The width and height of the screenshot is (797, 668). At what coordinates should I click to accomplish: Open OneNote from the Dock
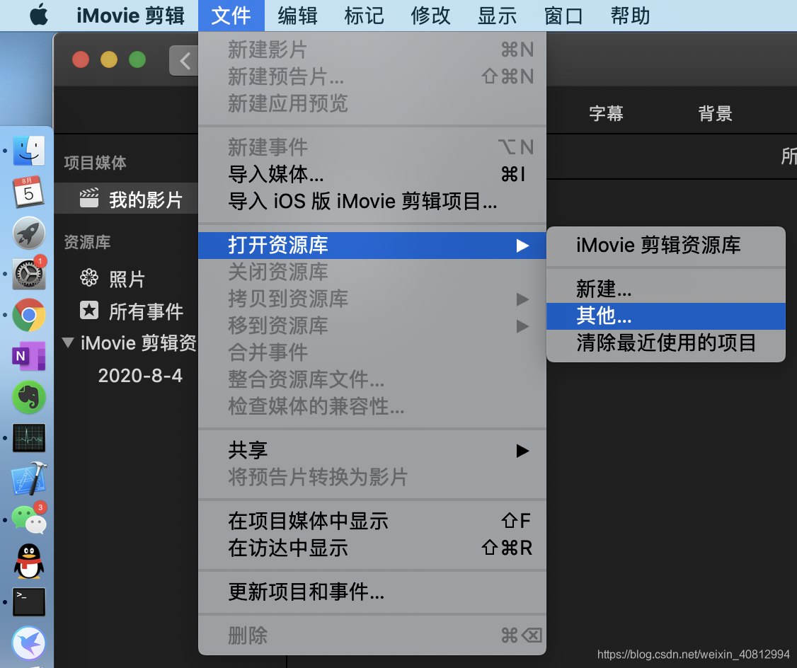click(29, 356)
